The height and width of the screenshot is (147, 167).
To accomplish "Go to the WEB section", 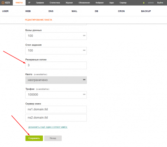I will point(28,11).
